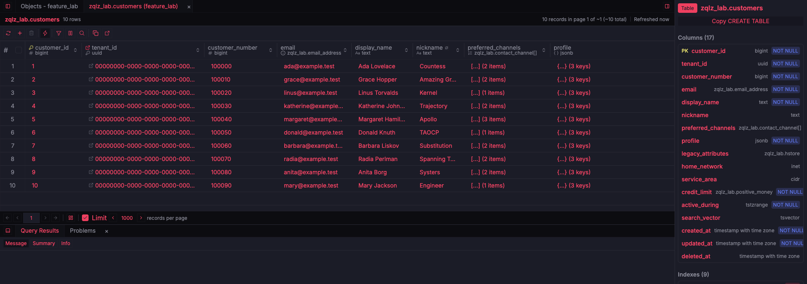The width and height of the screenshot is (807, 284).
Task: Open tenant link icon in row 10
Action: 91,185
